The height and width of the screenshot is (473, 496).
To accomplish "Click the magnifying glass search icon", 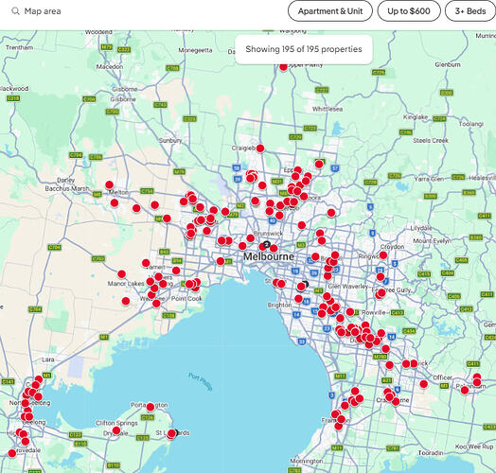I will (x=15, y=11).
